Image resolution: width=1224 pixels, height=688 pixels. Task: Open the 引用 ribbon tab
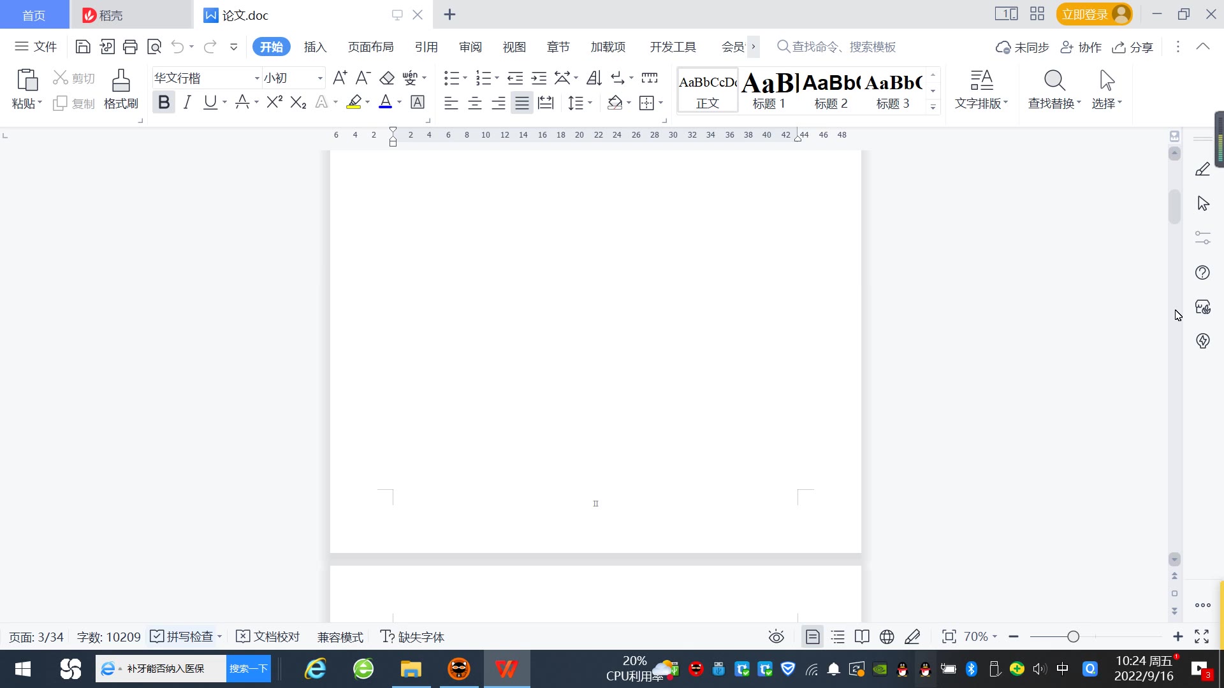(426, 47)
